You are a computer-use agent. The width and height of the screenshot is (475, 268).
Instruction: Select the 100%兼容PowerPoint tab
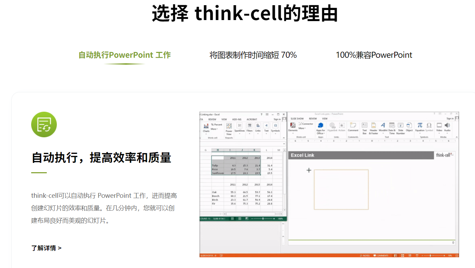[x=374, y=55]
